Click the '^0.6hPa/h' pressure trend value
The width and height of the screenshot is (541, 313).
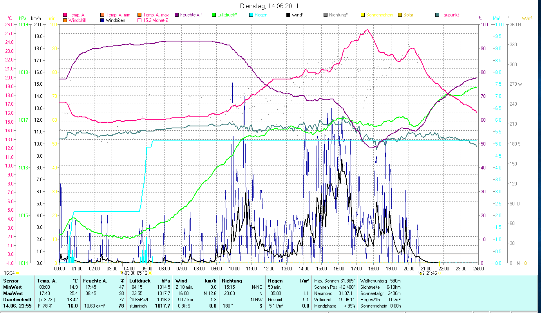[140, 300]
